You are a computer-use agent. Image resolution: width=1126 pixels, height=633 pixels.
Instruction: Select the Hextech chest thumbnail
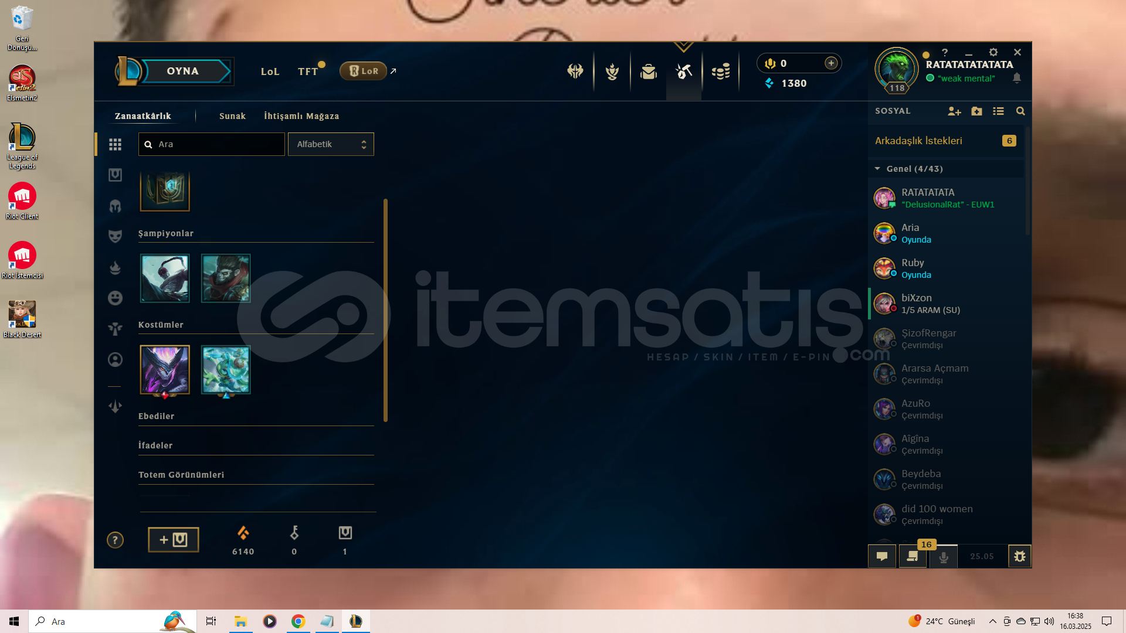point(165,191)
